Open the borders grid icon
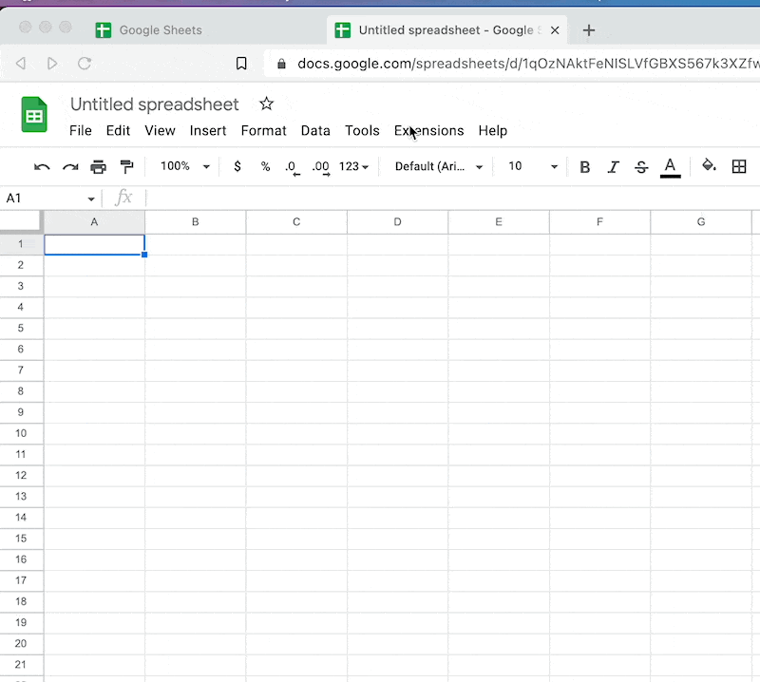This screenshot has height=682, width=760. click(x=739, y=166)
